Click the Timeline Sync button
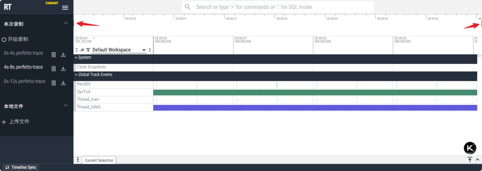This screenshot has width=482, height=171. tap(21, 167)
